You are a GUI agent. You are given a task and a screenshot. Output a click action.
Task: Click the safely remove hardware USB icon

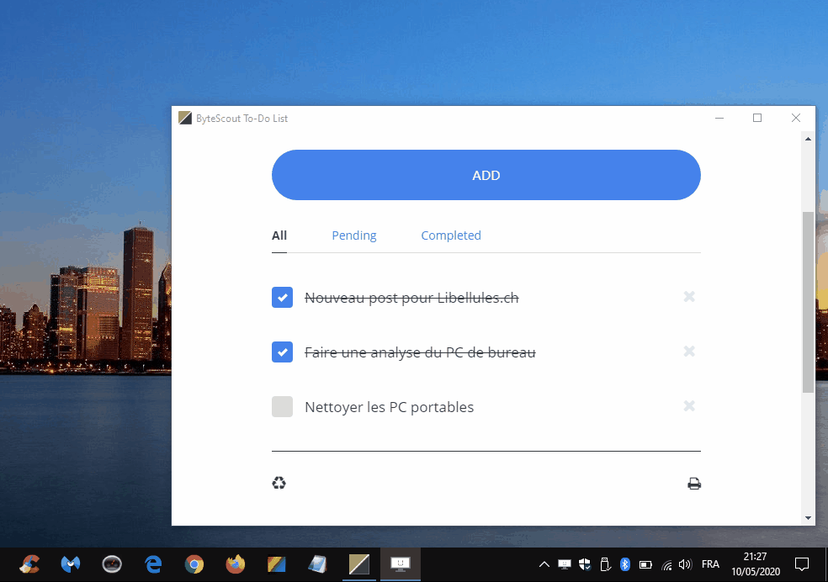[x=605, y=564]
